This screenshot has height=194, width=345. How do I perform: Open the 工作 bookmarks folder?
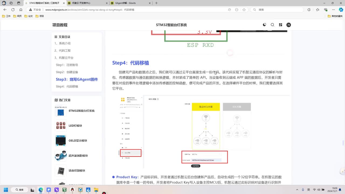pos(6,16)
